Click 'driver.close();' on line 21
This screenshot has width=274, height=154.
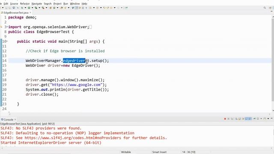tap(42, 94)
